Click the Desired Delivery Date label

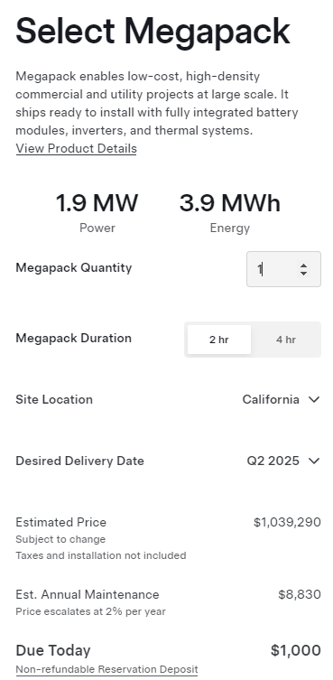[x=79, y=461]
